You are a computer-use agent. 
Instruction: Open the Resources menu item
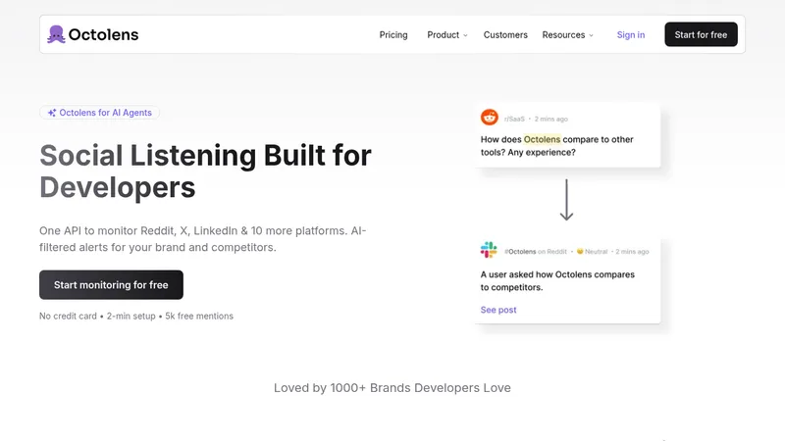[563, 35]
